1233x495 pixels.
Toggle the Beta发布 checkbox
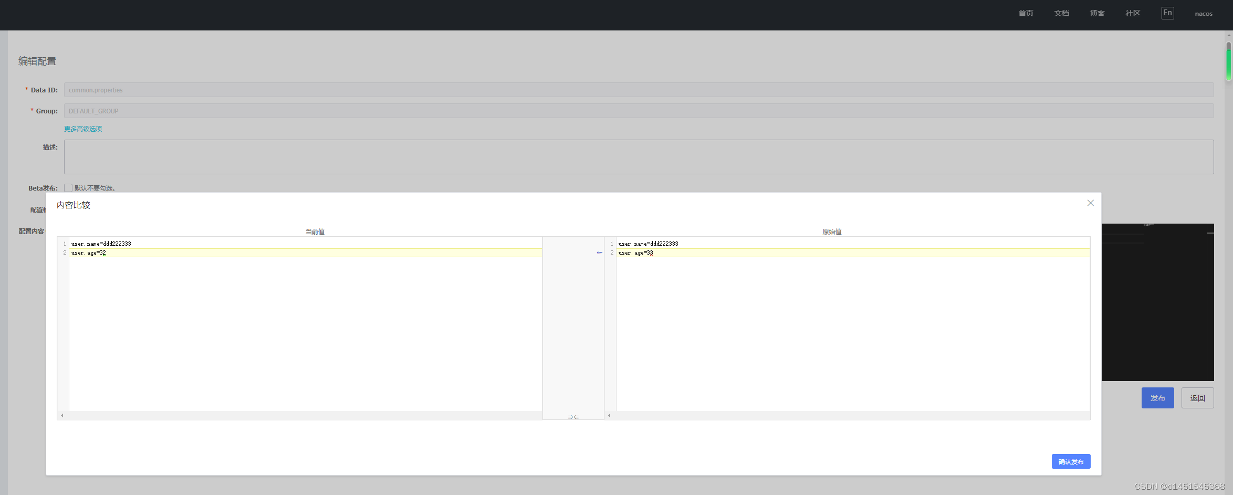[x=68, y=188]
